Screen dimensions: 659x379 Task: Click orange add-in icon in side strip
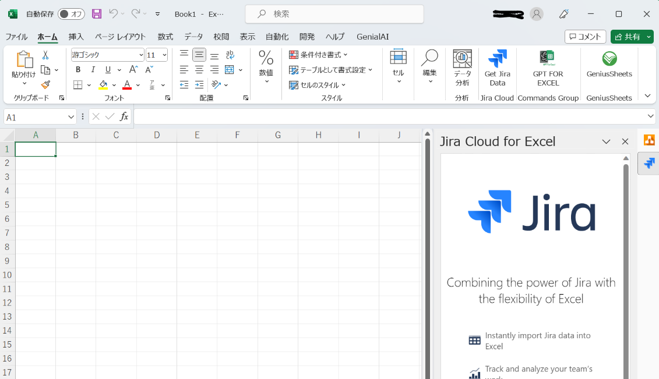coord(649,140)
